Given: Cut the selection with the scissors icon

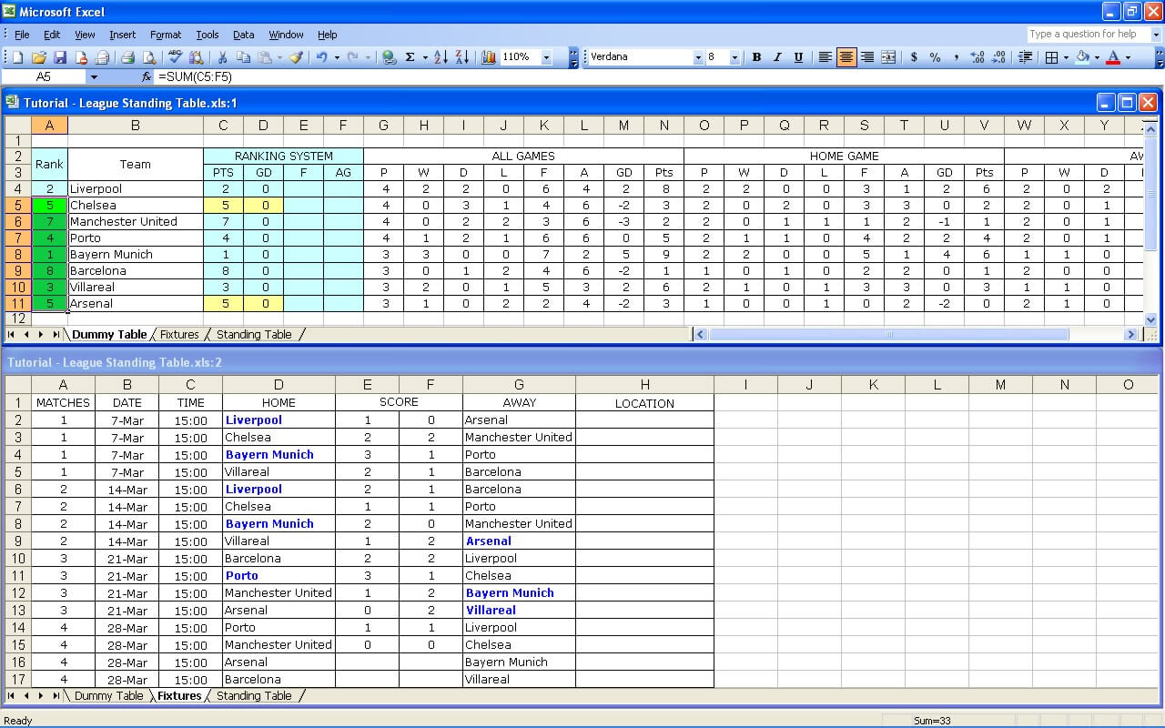Looking at the screenshot, I should click(x=222, y=57).
